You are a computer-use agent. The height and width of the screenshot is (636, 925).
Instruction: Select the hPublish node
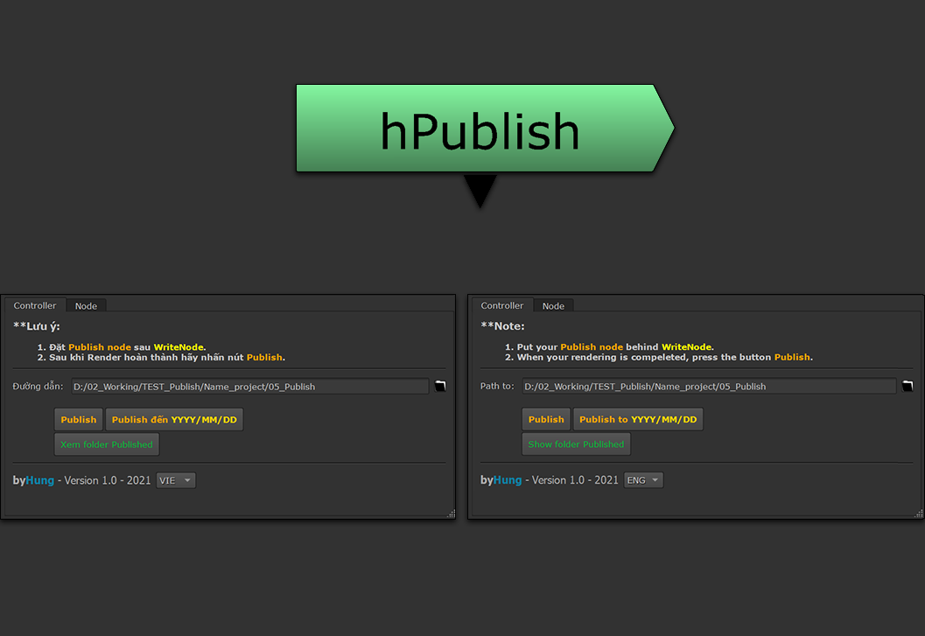coord(480,129)
